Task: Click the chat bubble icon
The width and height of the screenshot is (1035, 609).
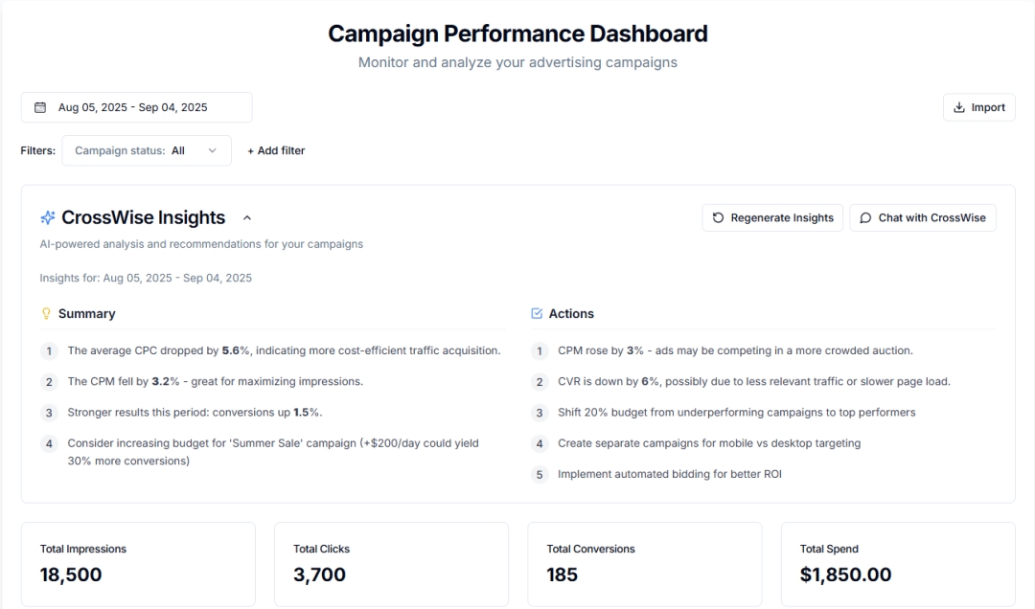Action: tap(866, 217)
